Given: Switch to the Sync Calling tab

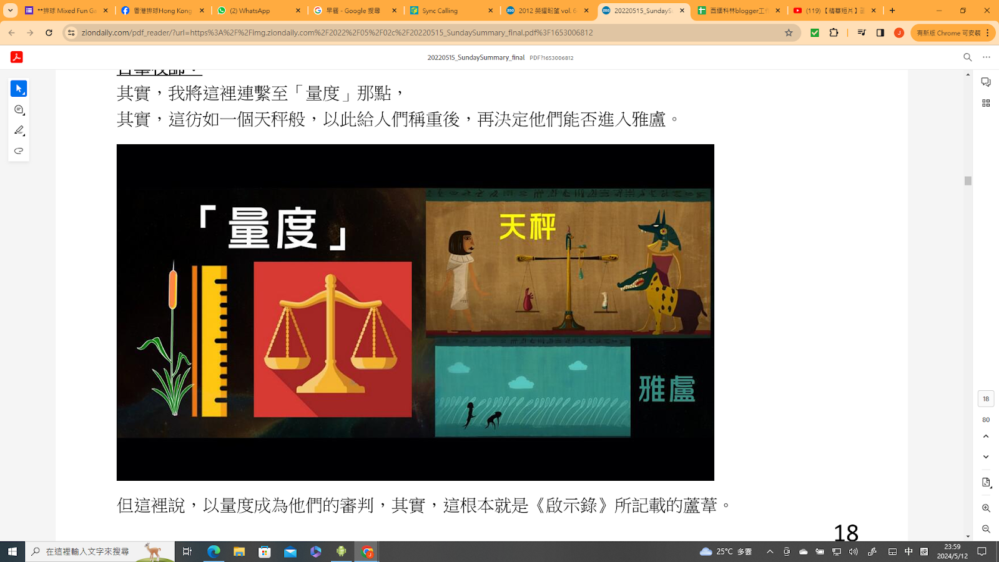Looking at the screenshot, I should coord(451,11).
